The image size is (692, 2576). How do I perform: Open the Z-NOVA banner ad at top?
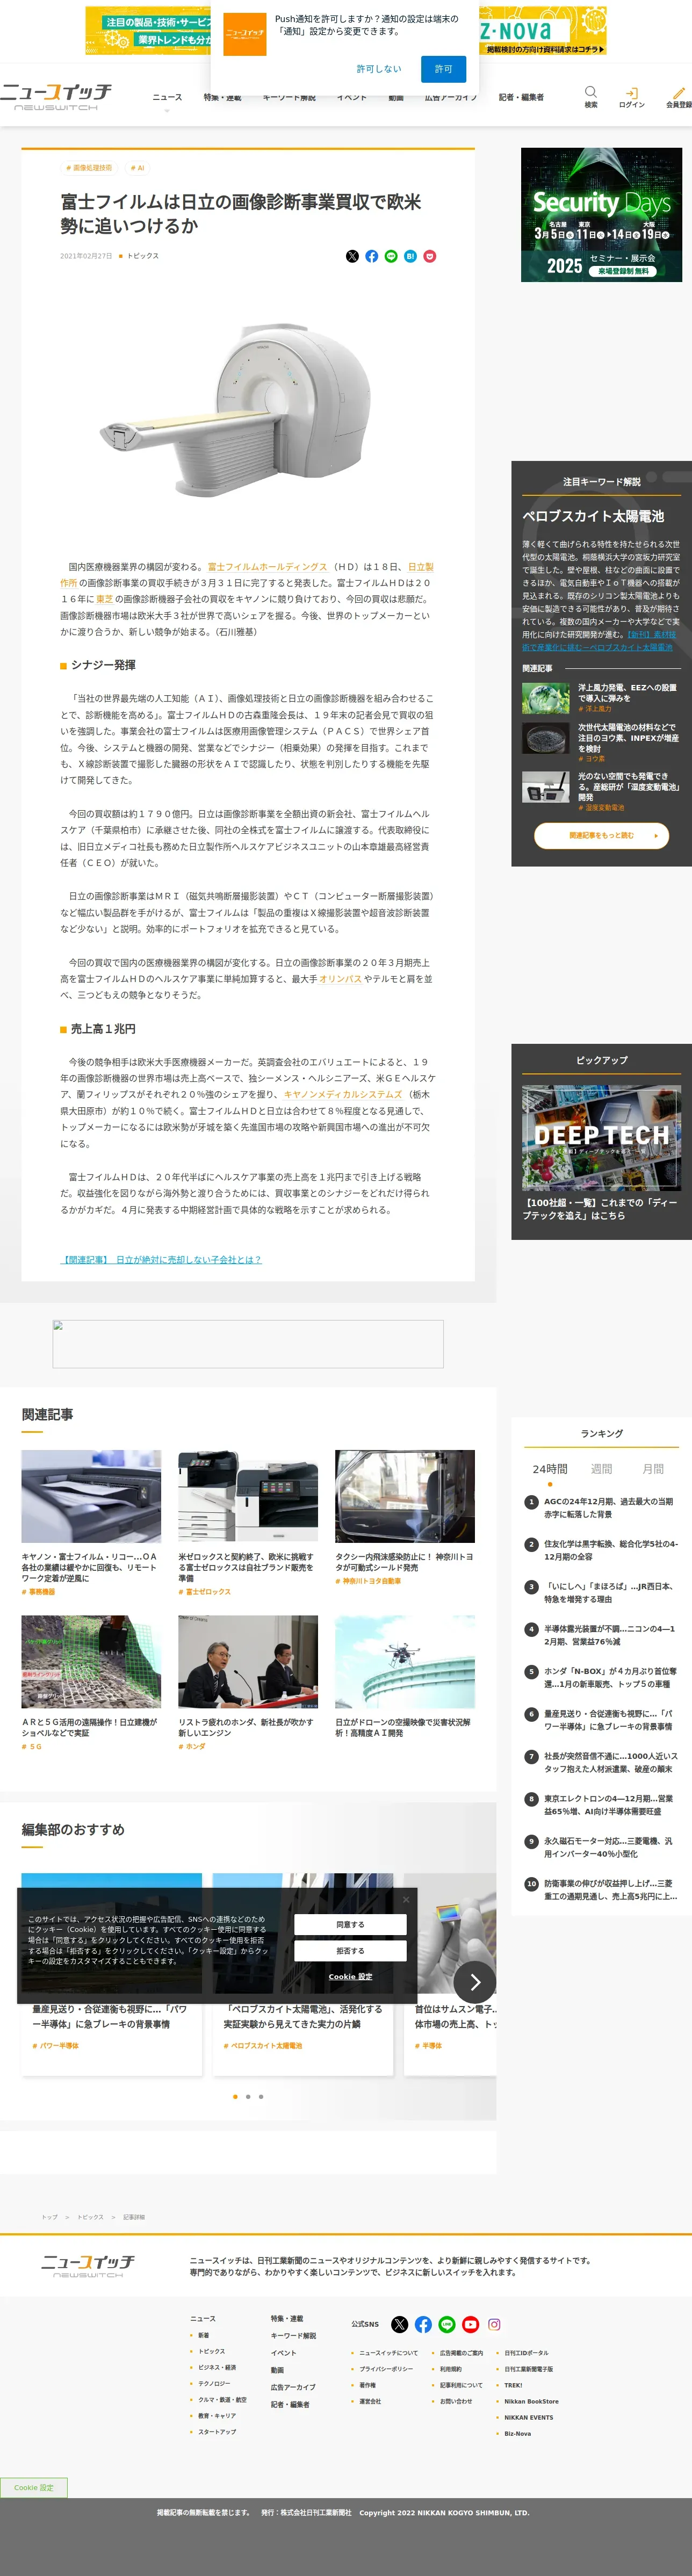pos(543,30)
